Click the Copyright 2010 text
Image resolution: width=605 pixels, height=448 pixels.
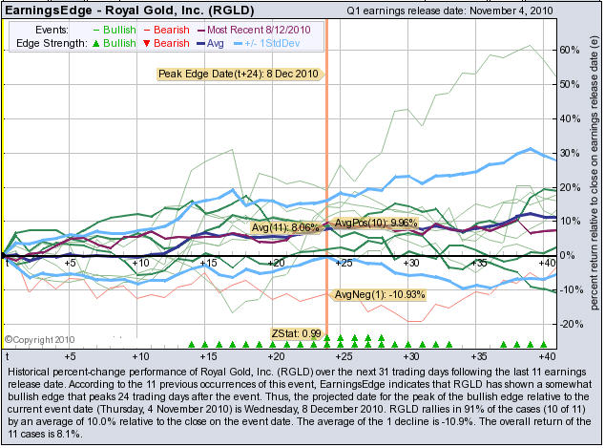pyautogui.click(x=36, y=338)
